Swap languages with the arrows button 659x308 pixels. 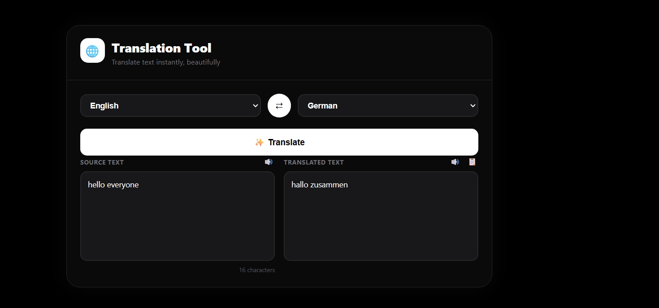(279, 106)
